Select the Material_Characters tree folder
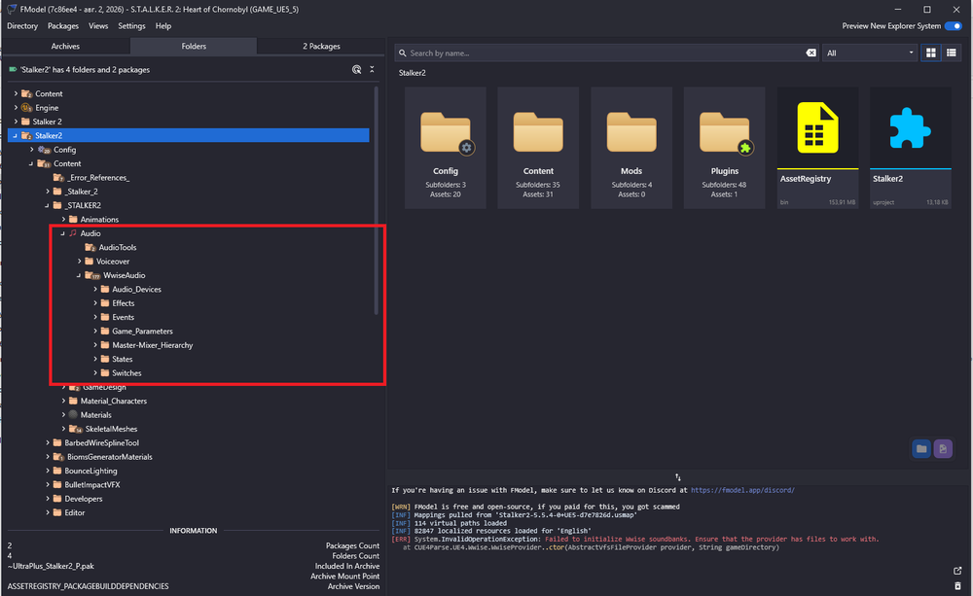 tap(114, 401)
